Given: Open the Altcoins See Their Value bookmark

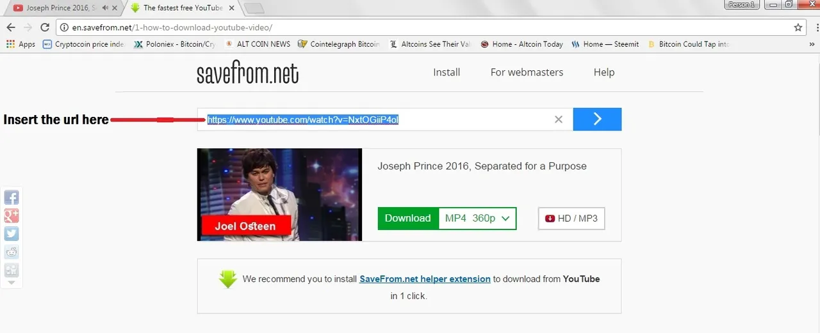Looking at the screenshot, I should 430,44.
